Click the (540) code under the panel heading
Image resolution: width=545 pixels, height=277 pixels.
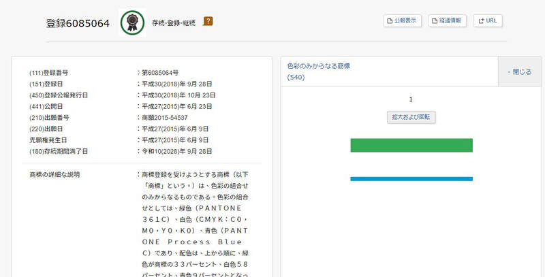pos(296,78)
